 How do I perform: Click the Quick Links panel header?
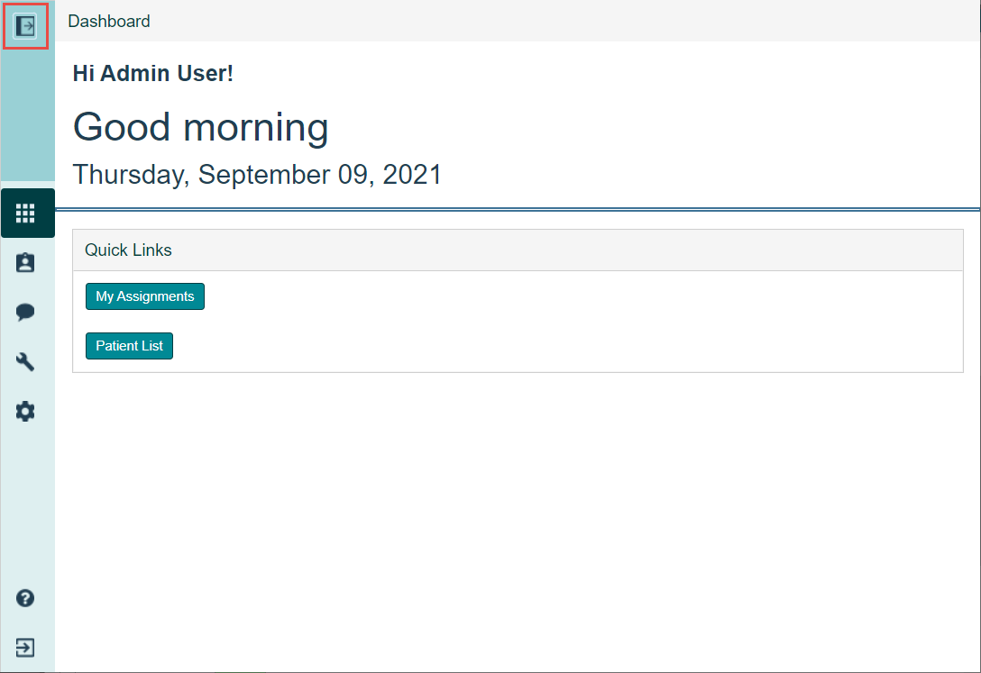coord(518,250)
